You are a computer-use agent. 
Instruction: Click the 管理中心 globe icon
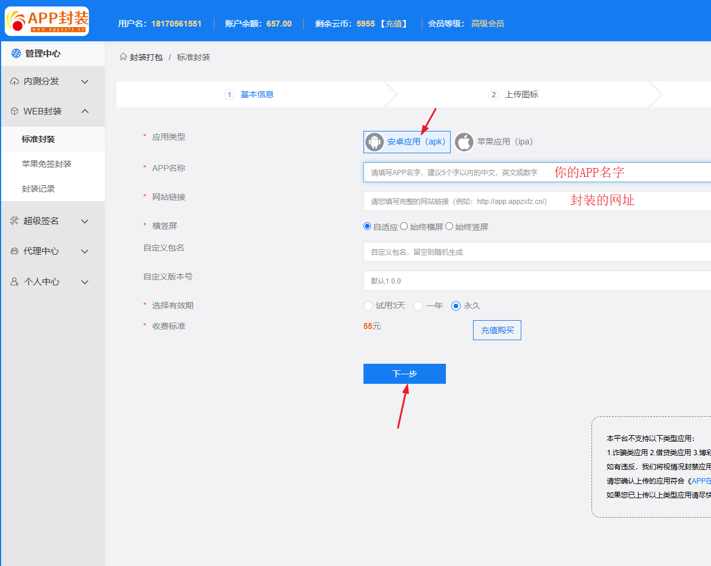coord(16,54)
